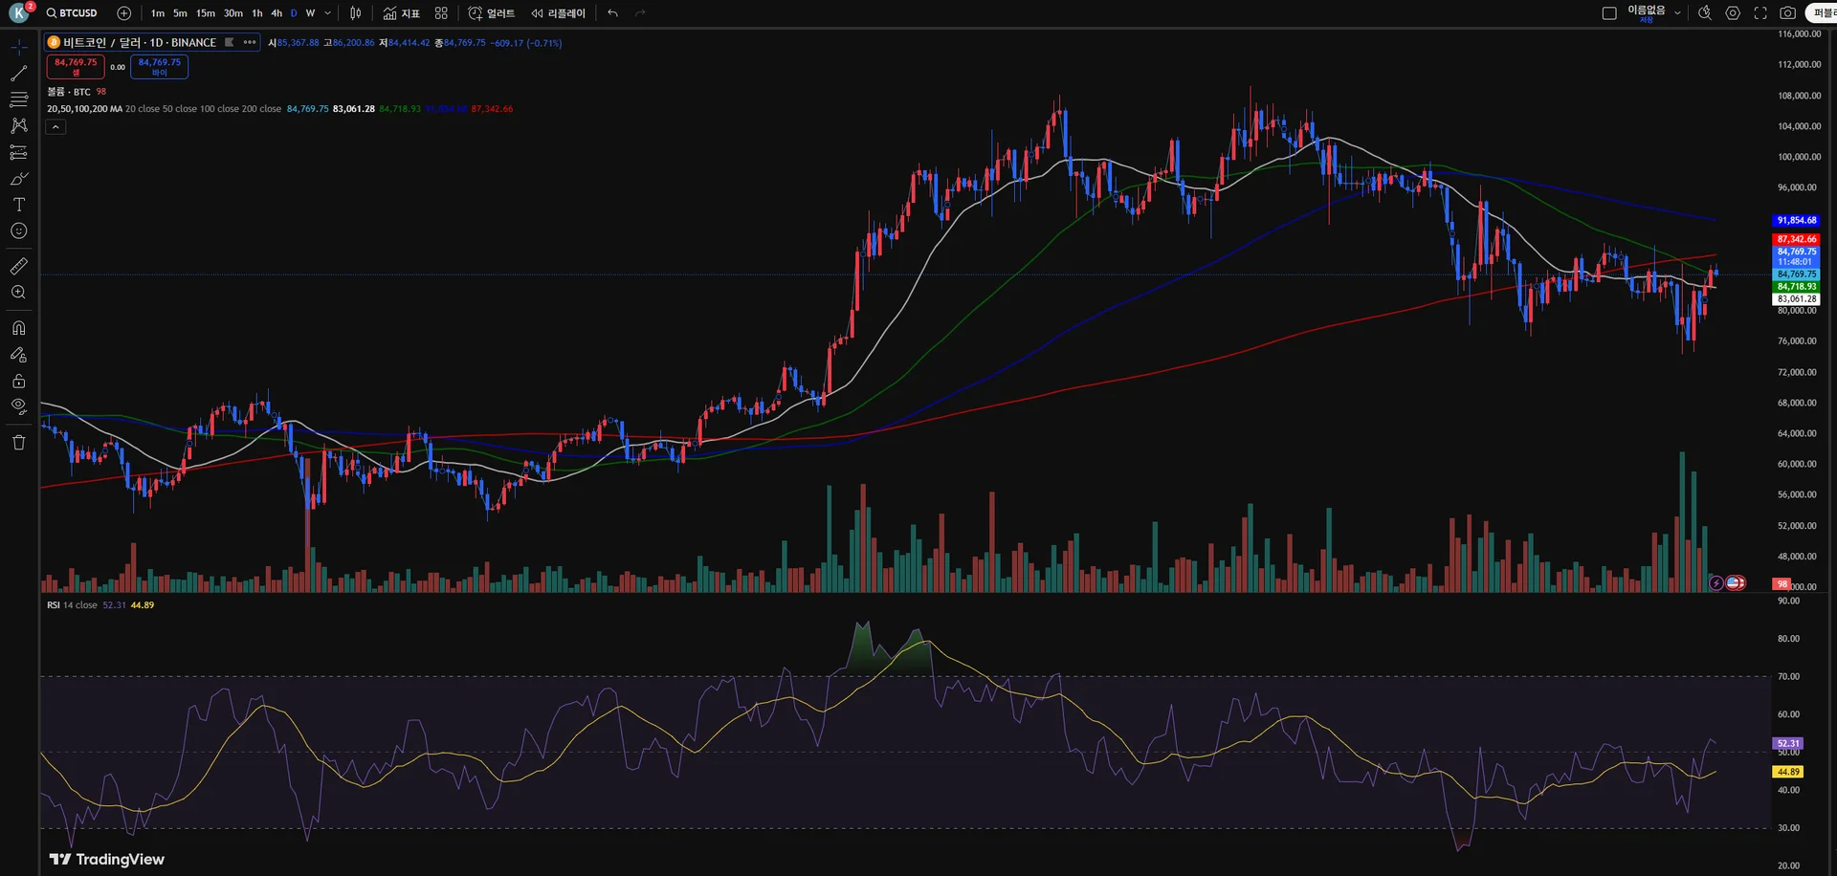
Task: Select the text annotation tool
Action: pyautogui.click(x=18, y=205)
